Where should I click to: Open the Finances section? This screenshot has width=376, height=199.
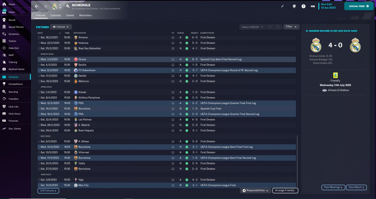pyautogui.click(x=15, y=121)
